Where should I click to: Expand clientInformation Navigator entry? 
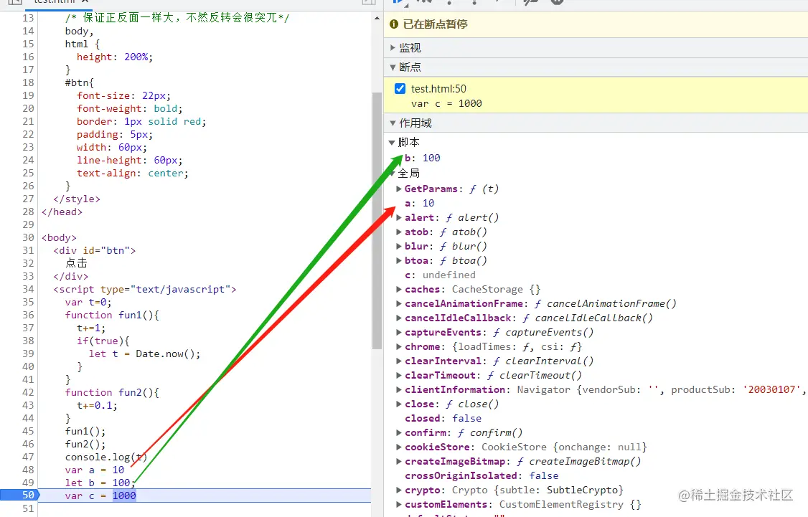(399, 390)
